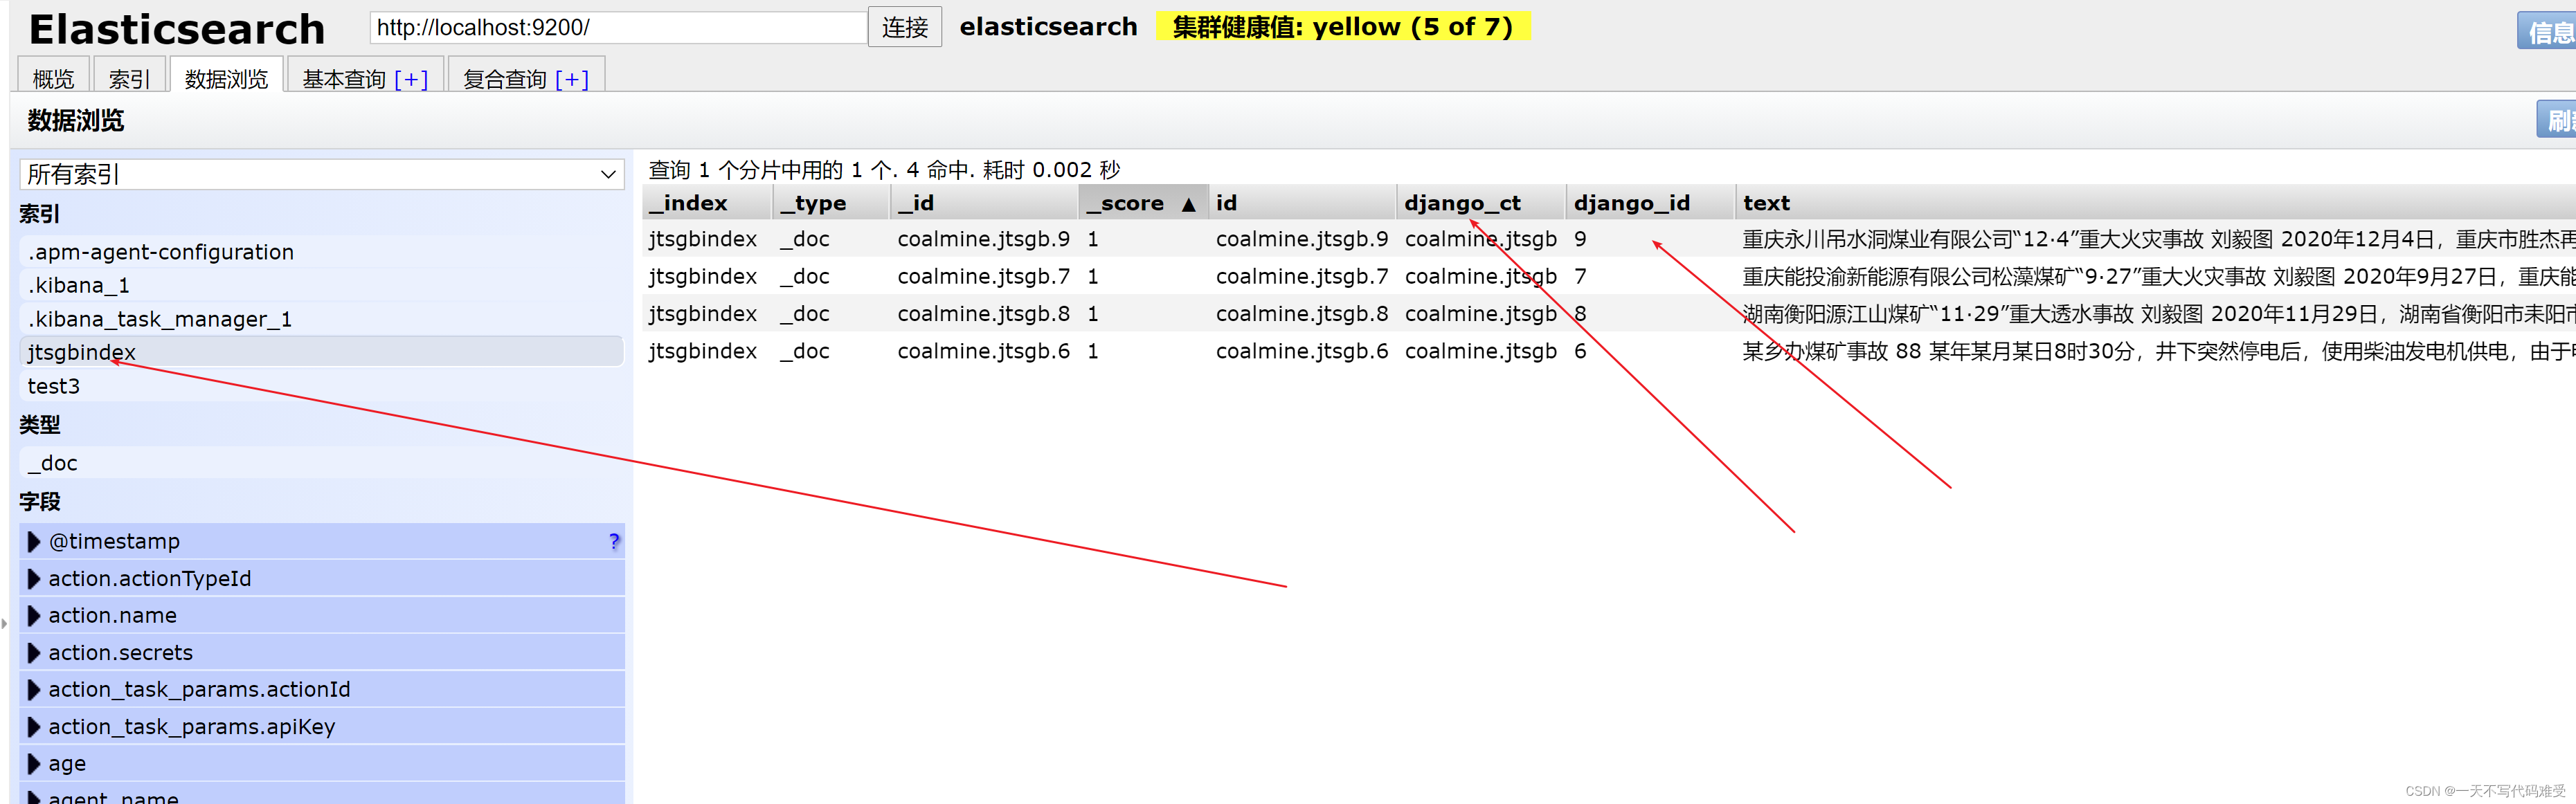Select the .kibana_1 index
2576x804 pixels.
click(x=322, y=285)
